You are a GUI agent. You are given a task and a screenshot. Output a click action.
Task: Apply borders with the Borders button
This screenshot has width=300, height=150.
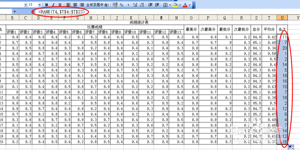(x=166, y=5)
